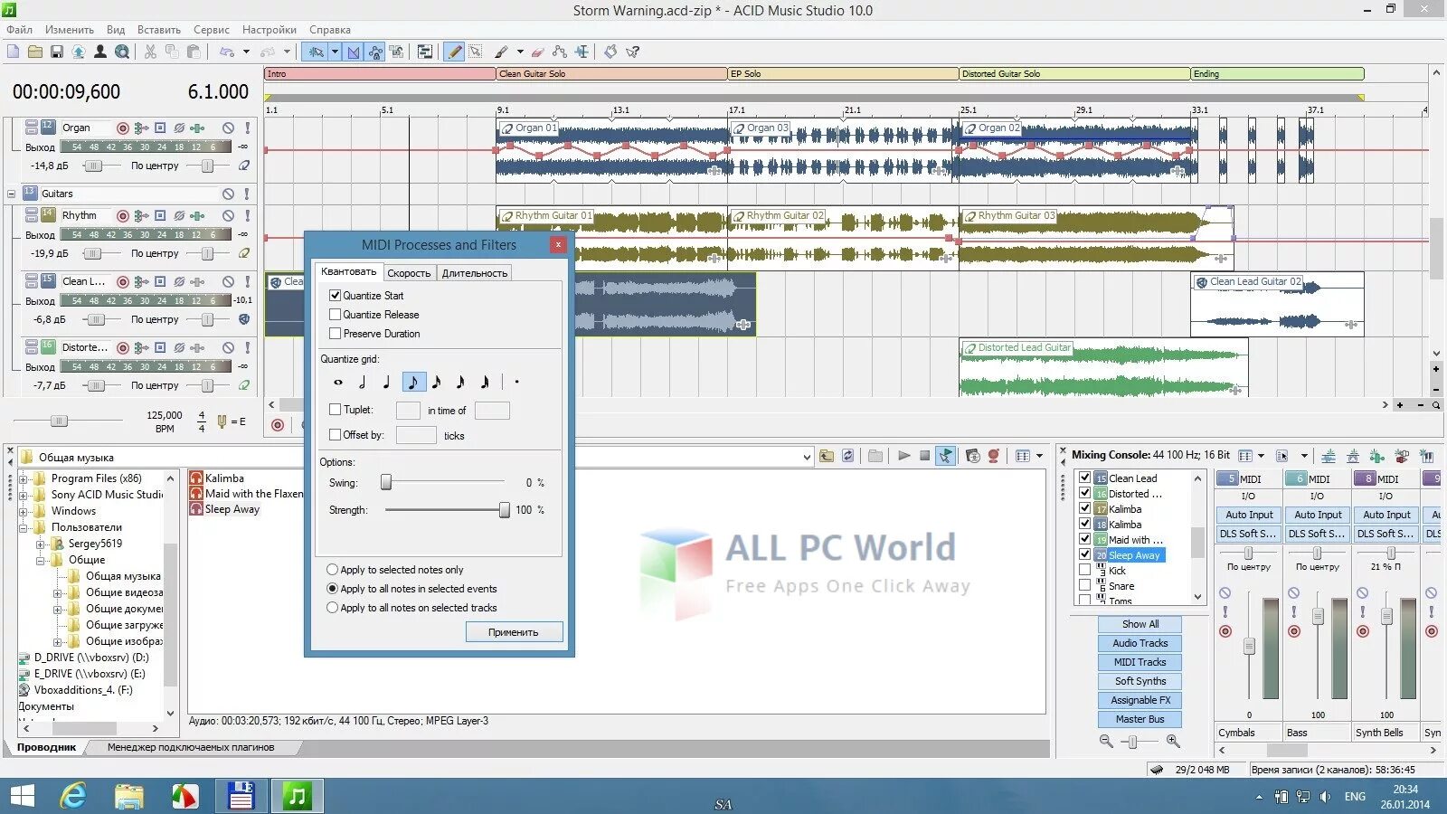Arm the Distorted track for record
The height and width of the screenshot is (814, 1447).
[123, 347]
